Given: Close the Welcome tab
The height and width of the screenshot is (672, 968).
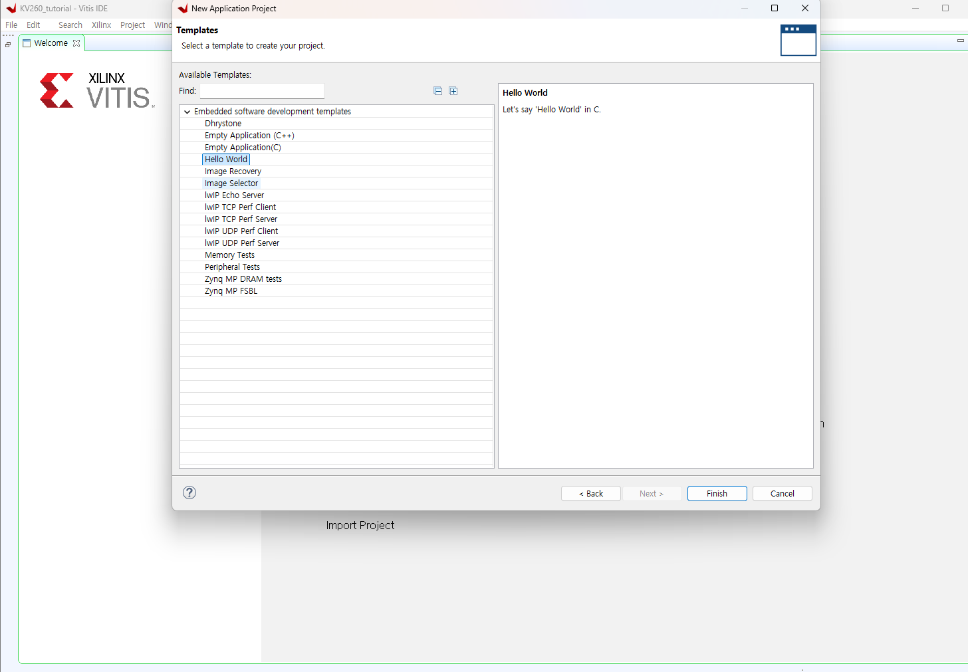Looking at the screenshot, I should (x=76, y=43).
